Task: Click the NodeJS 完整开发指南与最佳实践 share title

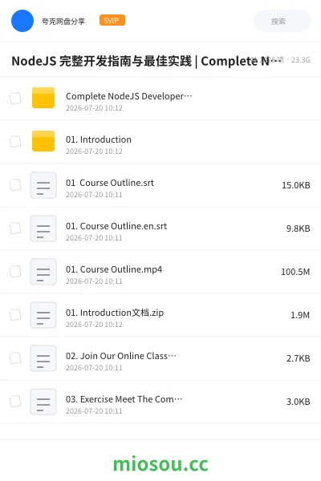Action: click(146, 61)
